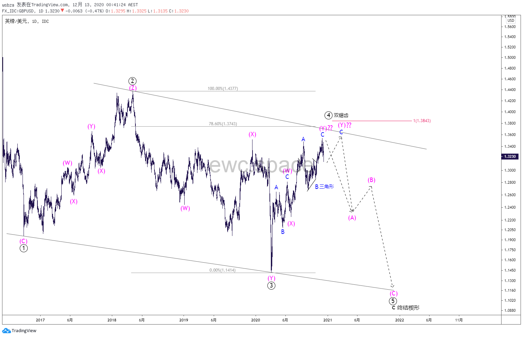Click the 0.00%(1.1414) Fibonacci level label
The image size is (523, 337).
(222, 270)
